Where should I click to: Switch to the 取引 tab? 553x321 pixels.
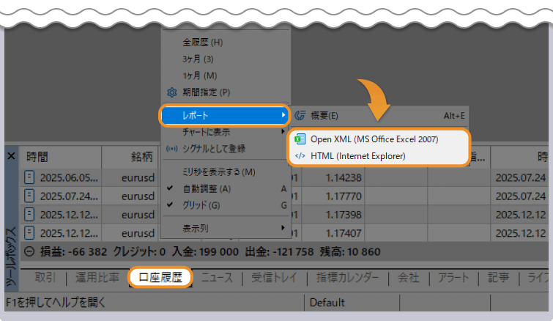45,278
